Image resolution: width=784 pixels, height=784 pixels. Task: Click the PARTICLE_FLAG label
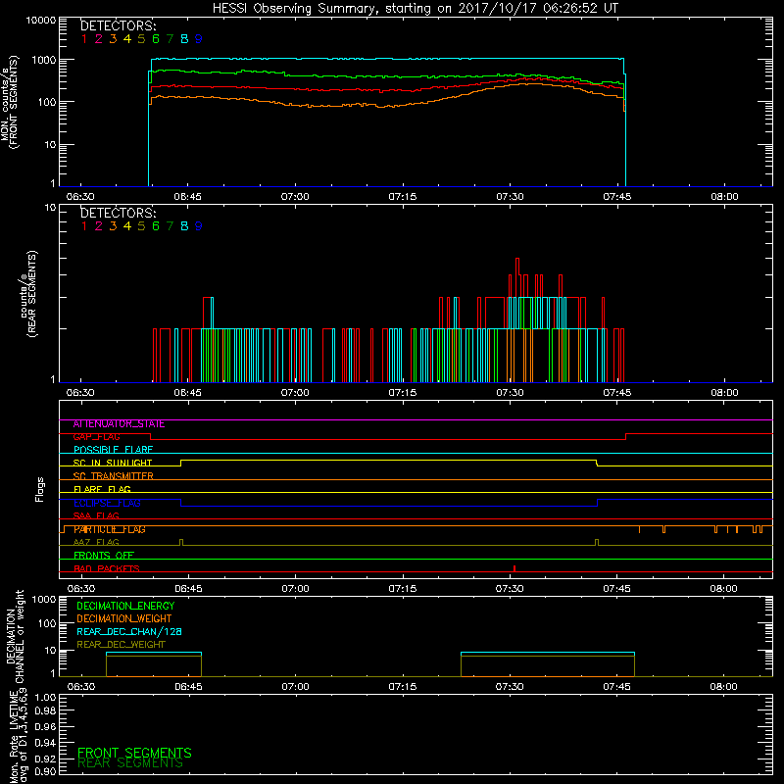pyautogui.click(x=110, y=529)
